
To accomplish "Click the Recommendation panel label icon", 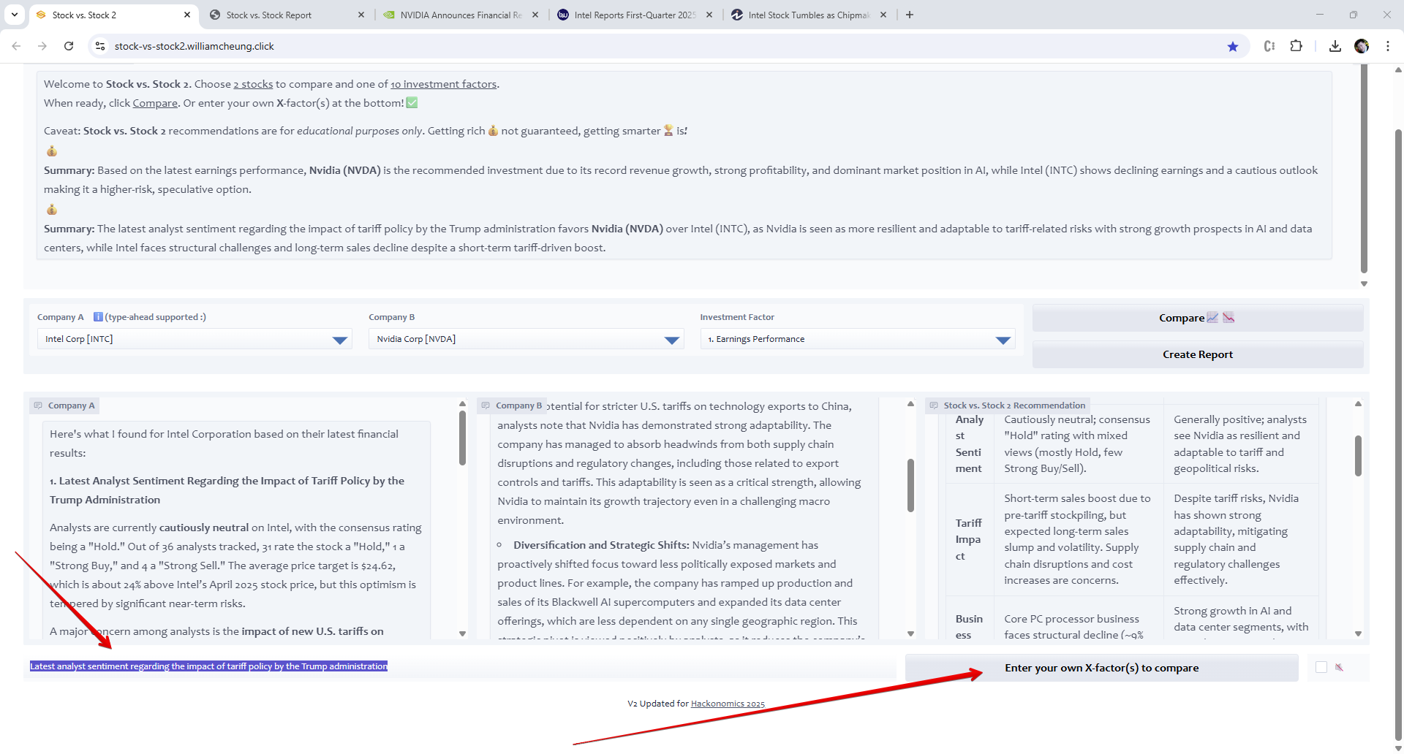I will click(934, 405).
